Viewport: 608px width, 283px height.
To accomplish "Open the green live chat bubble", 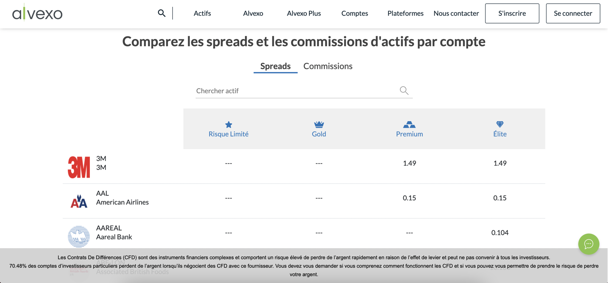I will [589, 244].
